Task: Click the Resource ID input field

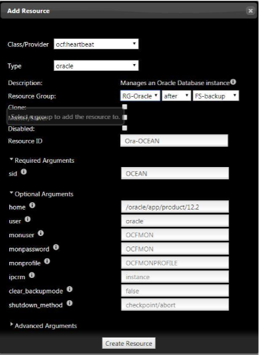Action: [174, 141]
